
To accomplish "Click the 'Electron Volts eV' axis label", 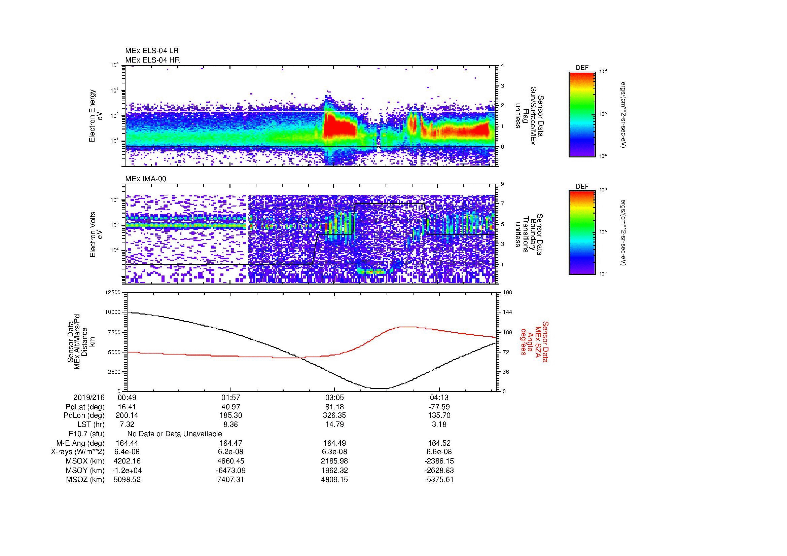I will point(96,234).
